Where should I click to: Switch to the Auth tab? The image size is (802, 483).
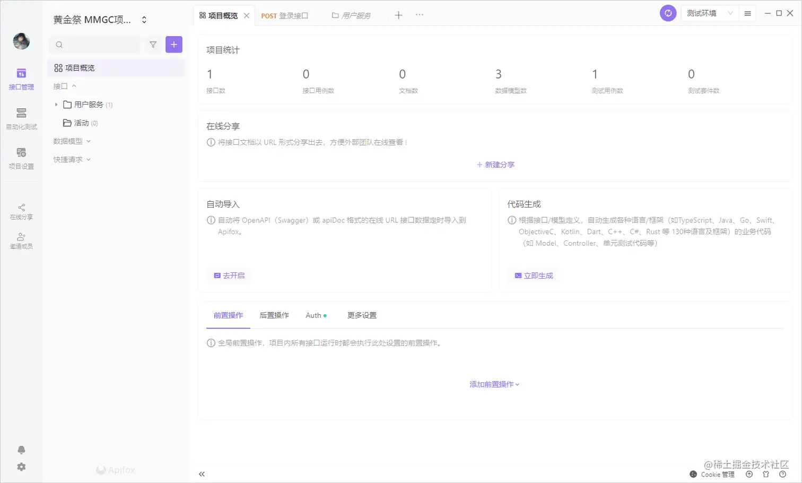point(312,315)
